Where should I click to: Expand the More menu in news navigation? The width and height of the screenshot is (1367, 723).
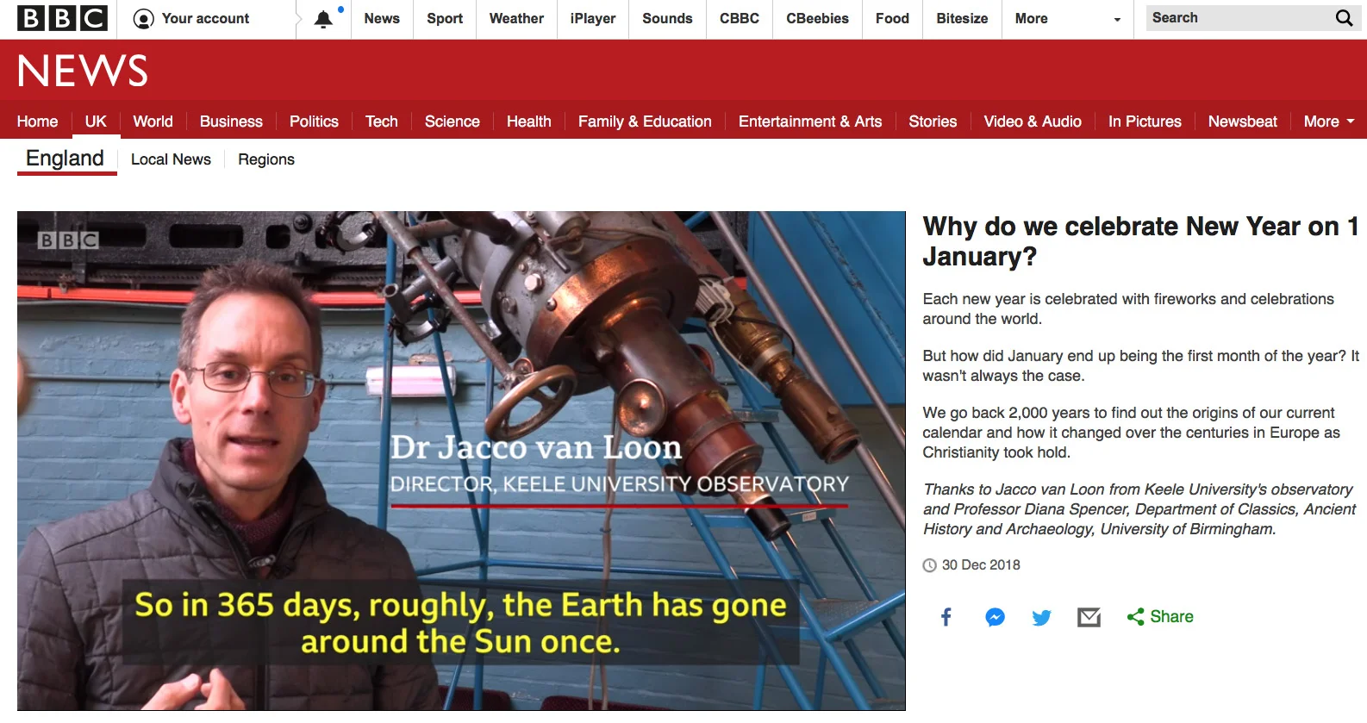1329,122
